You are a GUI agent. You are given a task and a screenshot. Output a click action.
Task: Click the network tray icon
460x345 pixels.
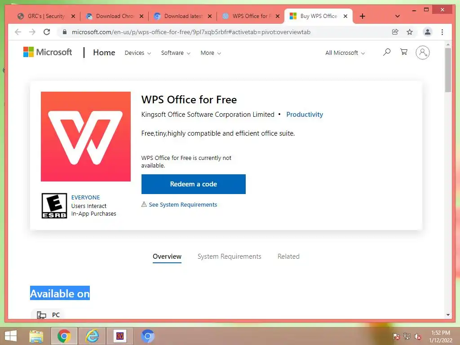tap(407, 336)
